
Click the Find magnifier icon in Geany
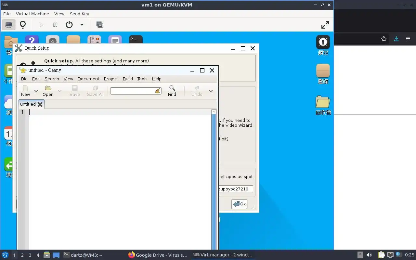click(x=172, y=91)
